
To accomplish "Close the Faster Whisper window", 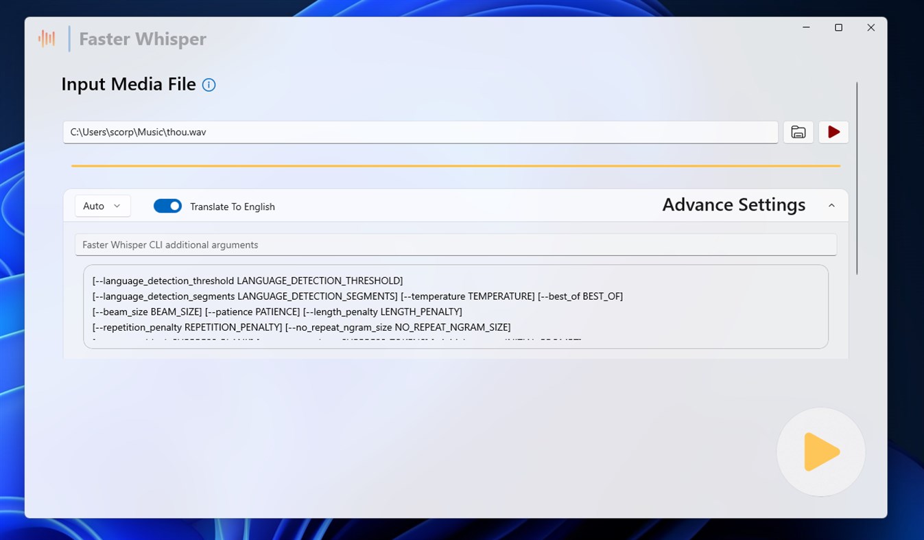I will point(870,27).
